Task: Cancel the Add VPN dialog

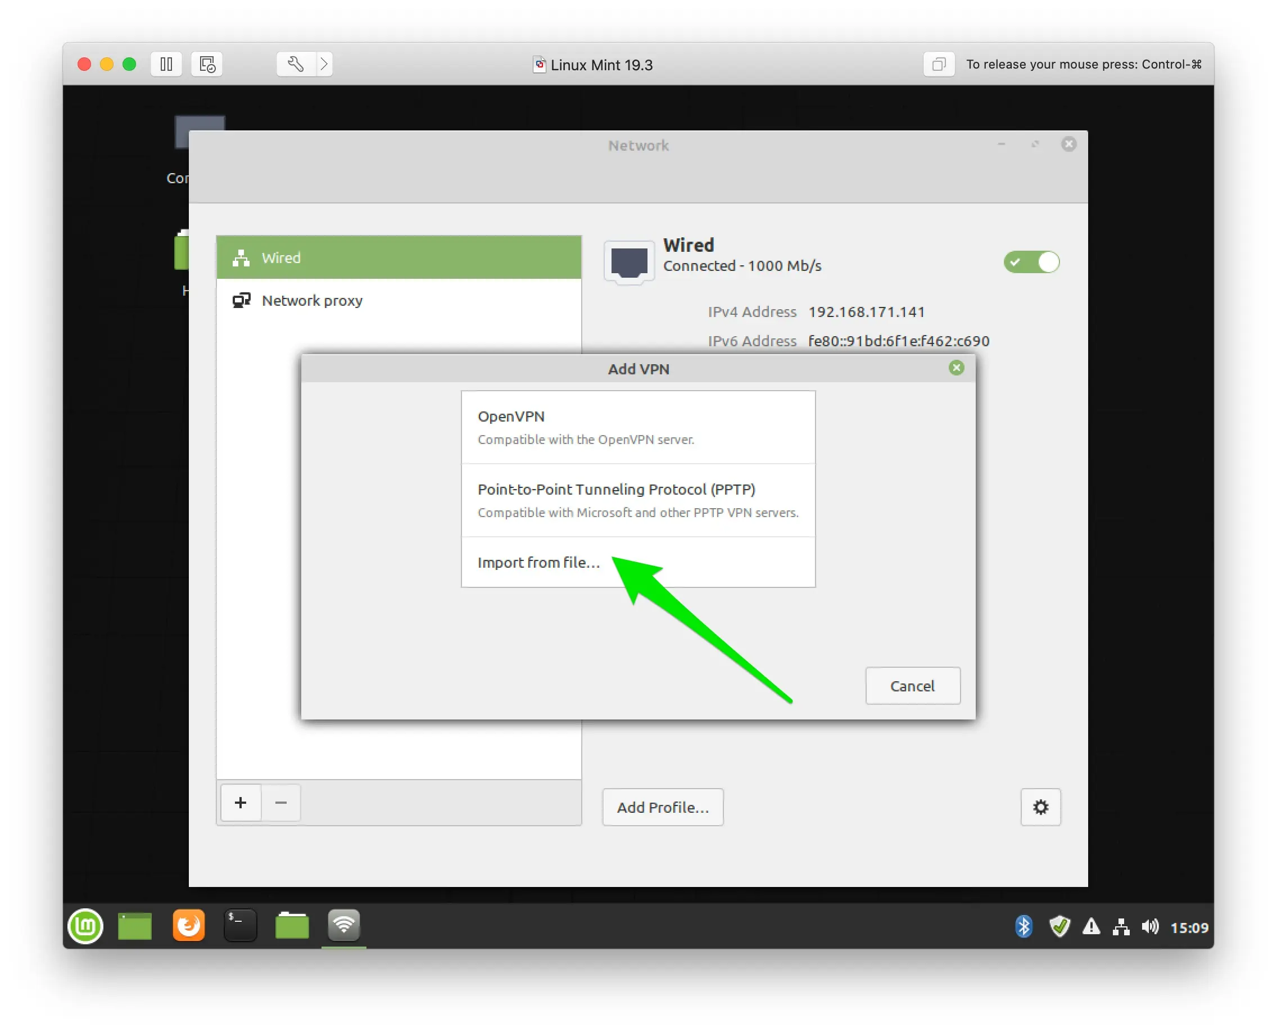Action: [x=913, y=685]
